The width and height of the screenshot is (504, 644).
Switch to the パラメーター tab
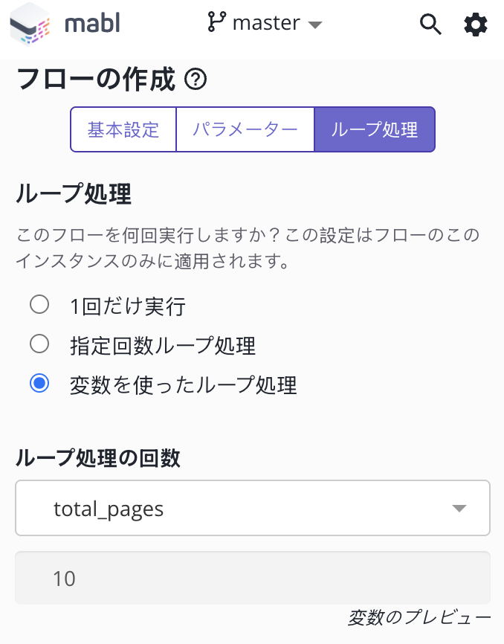click(245, 129)
